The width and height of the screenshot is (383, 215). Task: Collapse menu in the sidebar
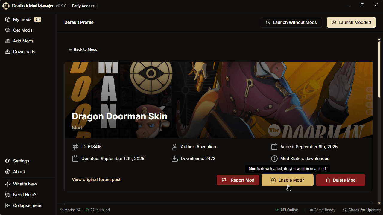click(x=24, y=205)
